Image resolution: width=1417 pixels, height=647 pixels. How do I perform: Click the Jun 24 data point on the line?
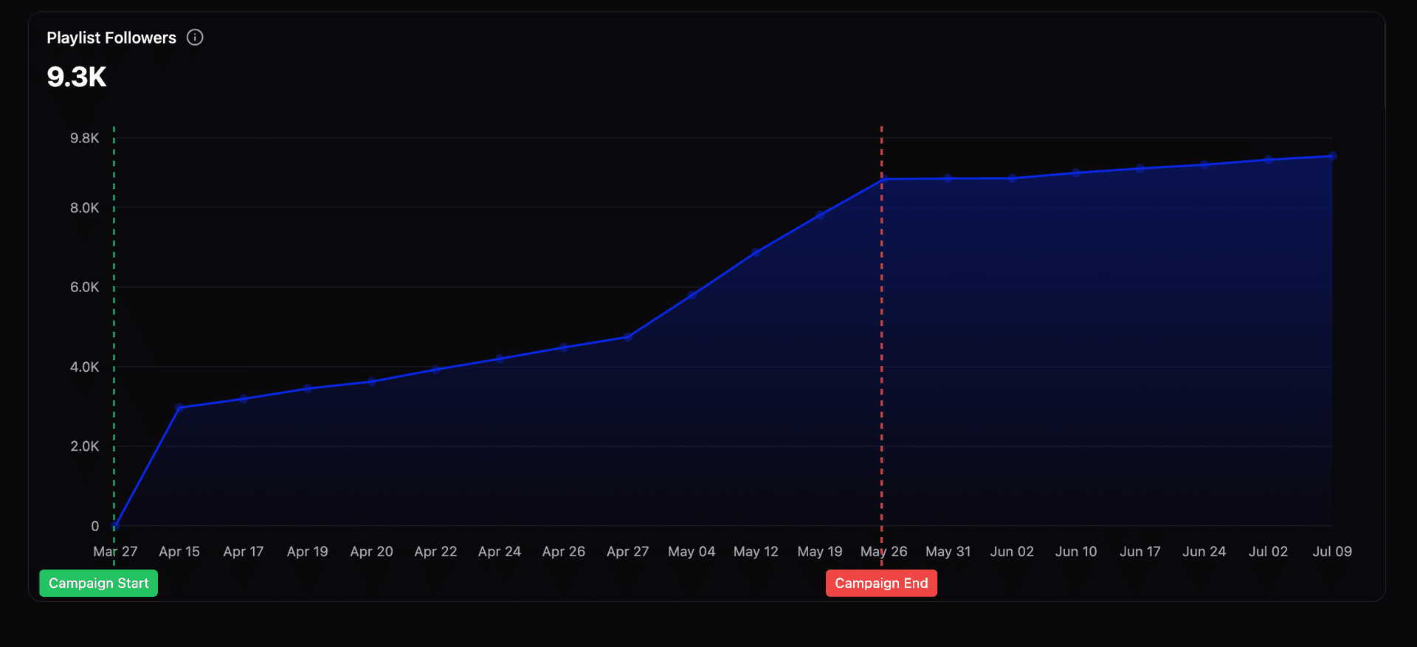[x=1204, y=165]
